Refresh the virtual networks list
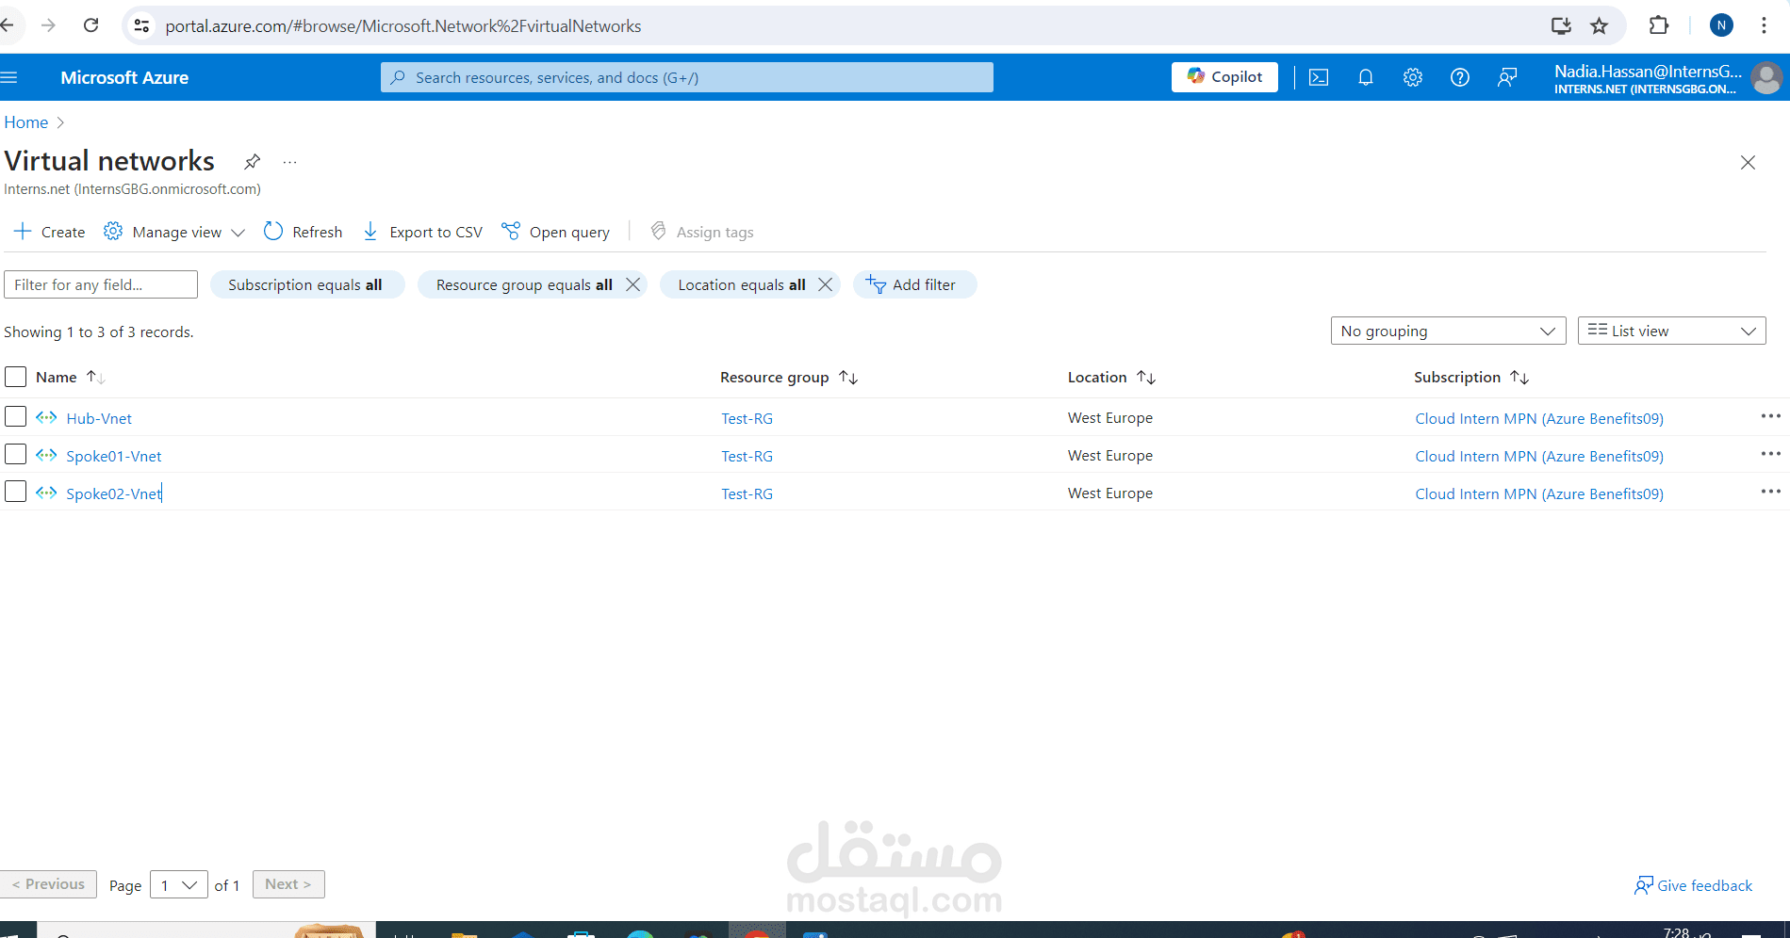The width and height of the screenshot is (1790, 938). [x=303, y=232]
